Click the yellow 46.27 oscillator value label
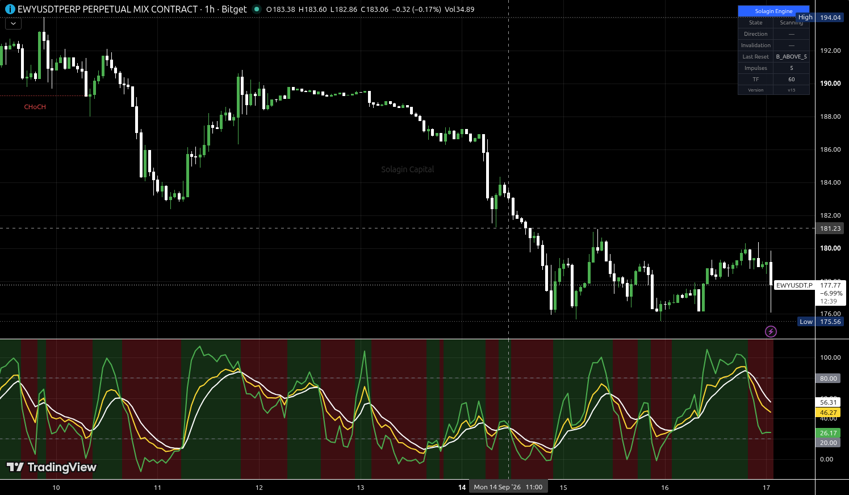This screenshot has height=495, width=849. [828, 413]
